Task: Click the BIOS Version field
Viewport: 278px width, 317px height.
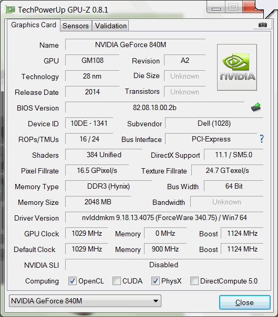Action: click(x=155, y=107)
